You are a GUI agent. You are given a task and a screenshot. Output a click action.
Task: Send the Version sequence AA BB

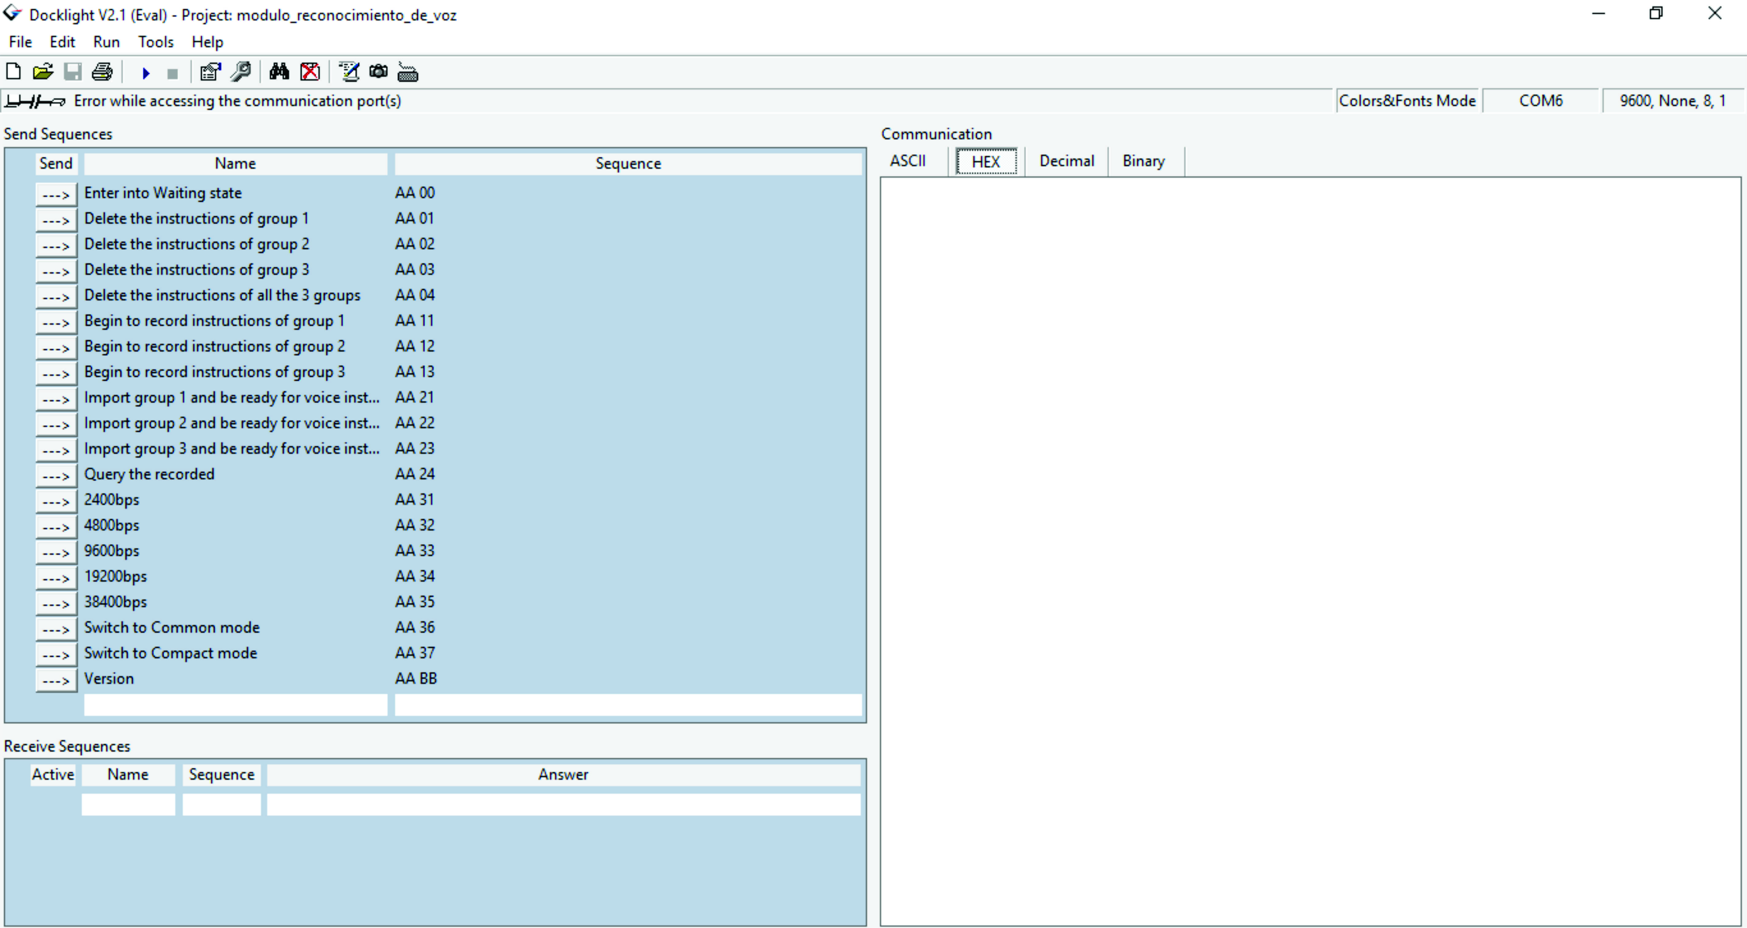56,680
